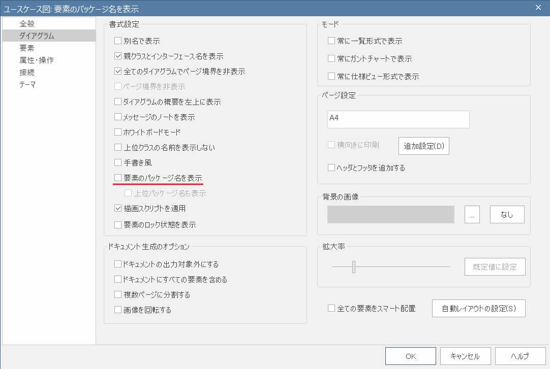Viewport: 550px width, 369px height.
Task: Check ヘッダとフッタを追加する
Action: point(331,167)
